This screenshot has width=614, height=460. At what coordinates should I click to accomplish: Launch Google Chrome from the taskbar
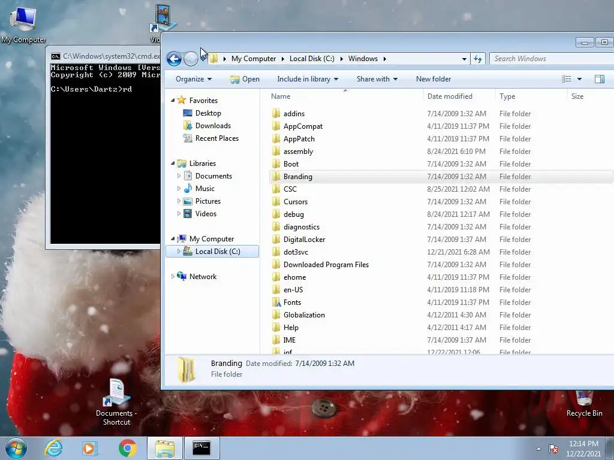coord(128,448)
